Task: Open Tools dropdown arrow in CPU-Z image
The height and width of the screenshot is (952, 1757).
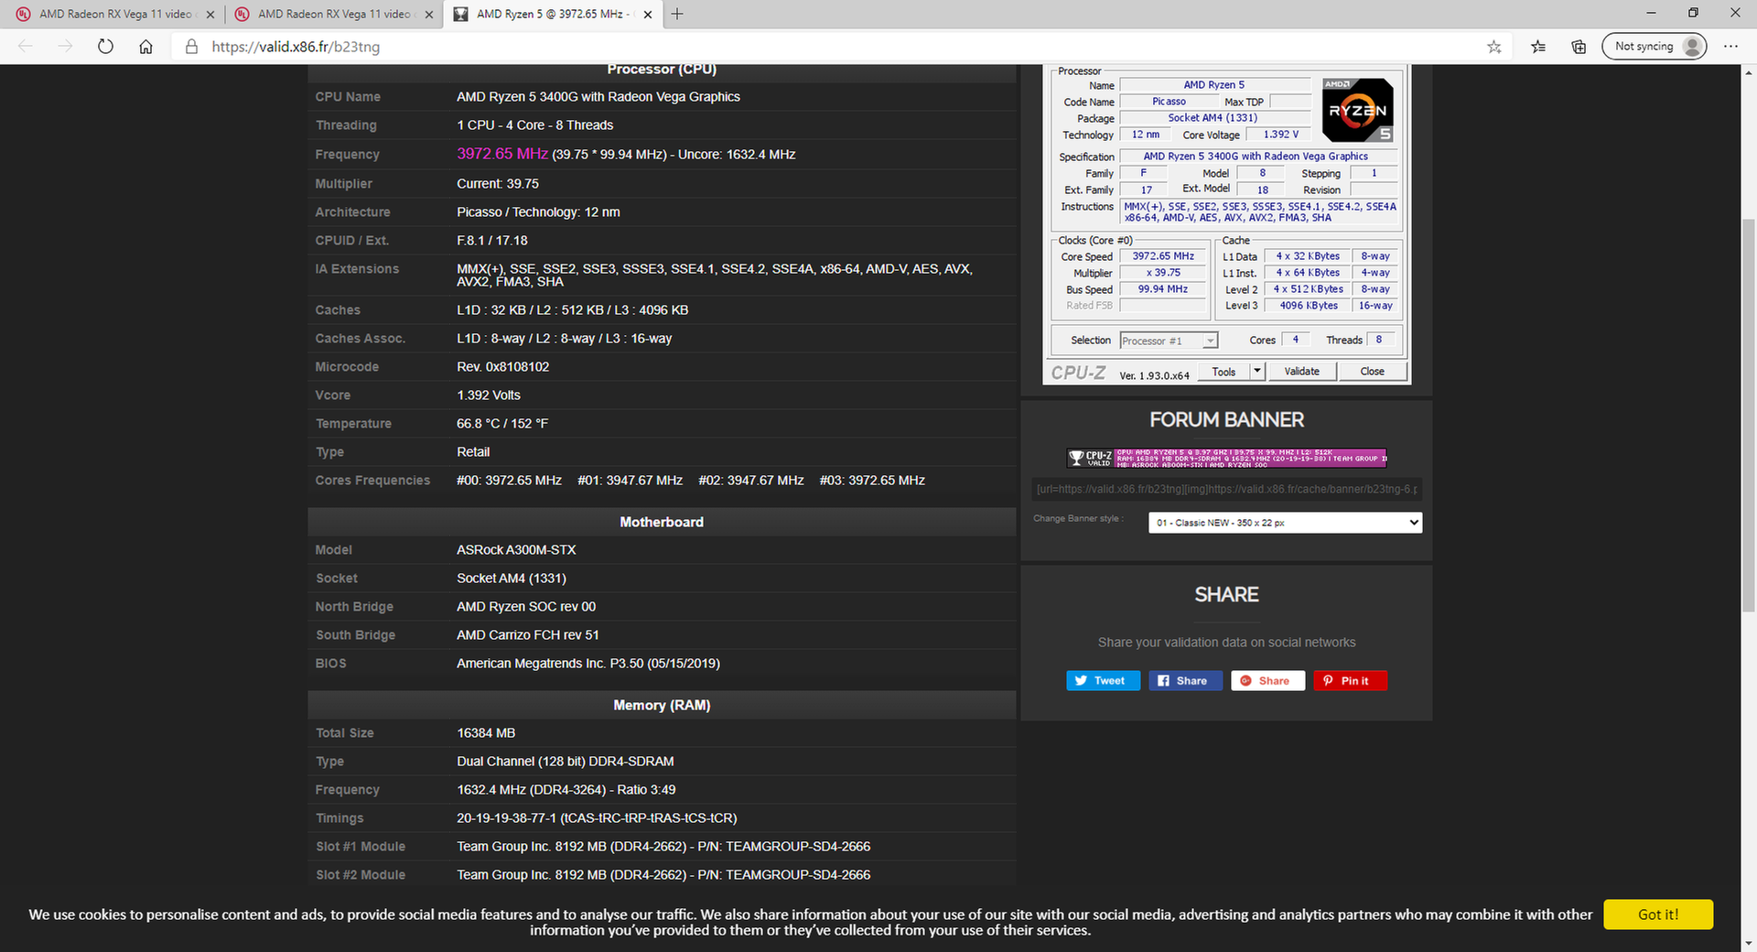Action: coord(1256,372)
